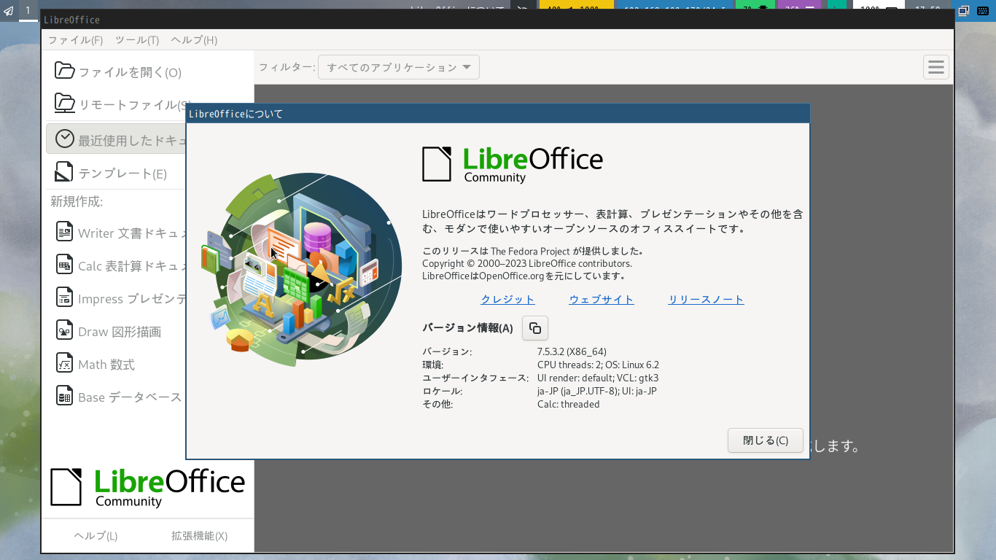Click the Templates icon in sidebar
The width and height of the screenshot is (996, 560).
click(x=65, y=172)
